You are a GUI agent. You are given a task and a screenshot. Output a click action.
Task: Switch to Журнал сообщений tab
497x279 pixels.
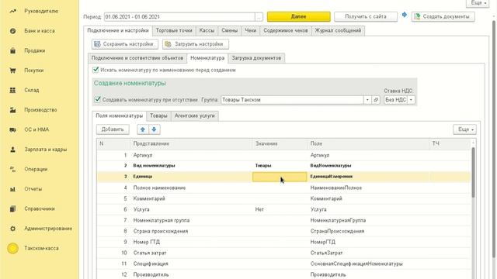338,31
